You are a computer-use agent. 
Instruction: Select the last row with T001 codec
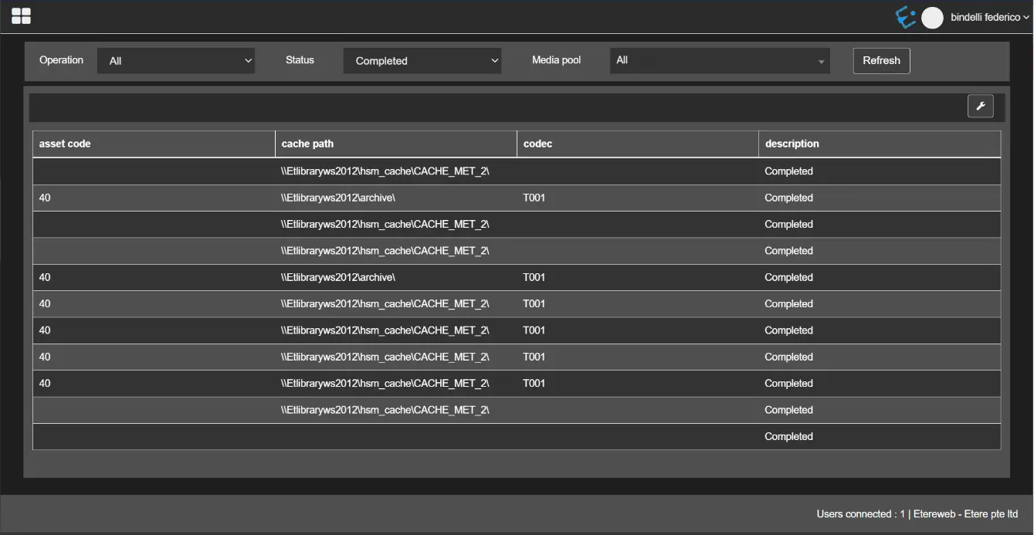pos(516,384)
